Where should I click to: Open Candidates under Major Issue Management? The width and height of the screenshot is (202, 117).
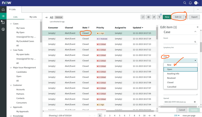pyautogui.click(x=22, y=72)
